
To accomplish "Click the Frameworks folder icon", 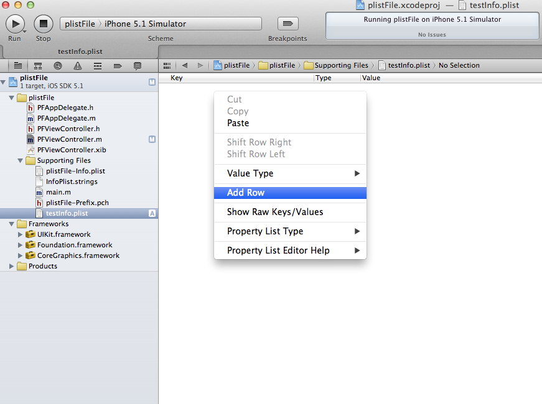I will (22, 224).
